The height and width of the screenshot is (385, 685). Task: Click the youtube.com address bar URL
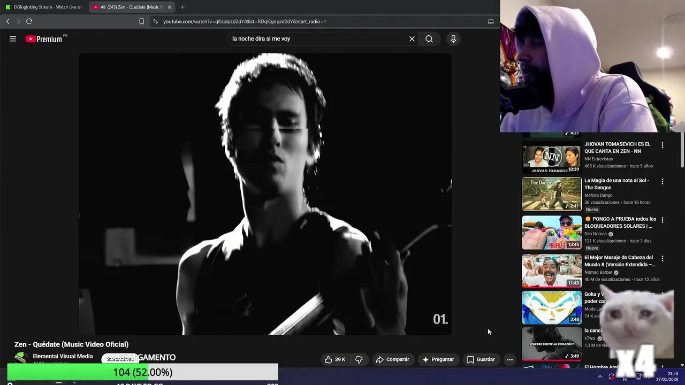point(245,21)
